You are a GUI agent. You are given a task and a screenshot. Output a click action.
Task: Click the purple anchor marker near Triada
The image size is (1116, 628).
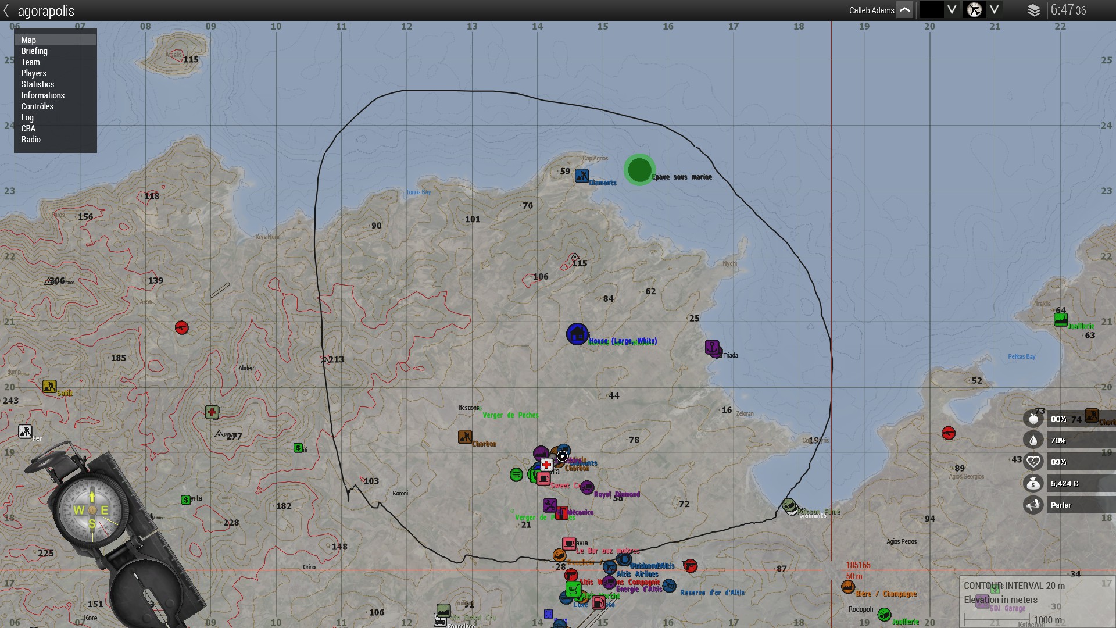pos(712,347)
